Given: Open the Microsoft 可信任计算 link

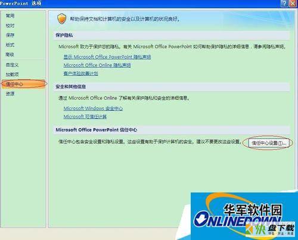Looking at the screenshot, I should coord(85,116).
